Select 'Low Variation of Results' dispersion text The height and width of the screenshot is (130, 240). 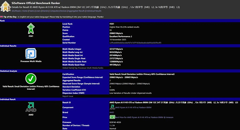pos(131,93)
